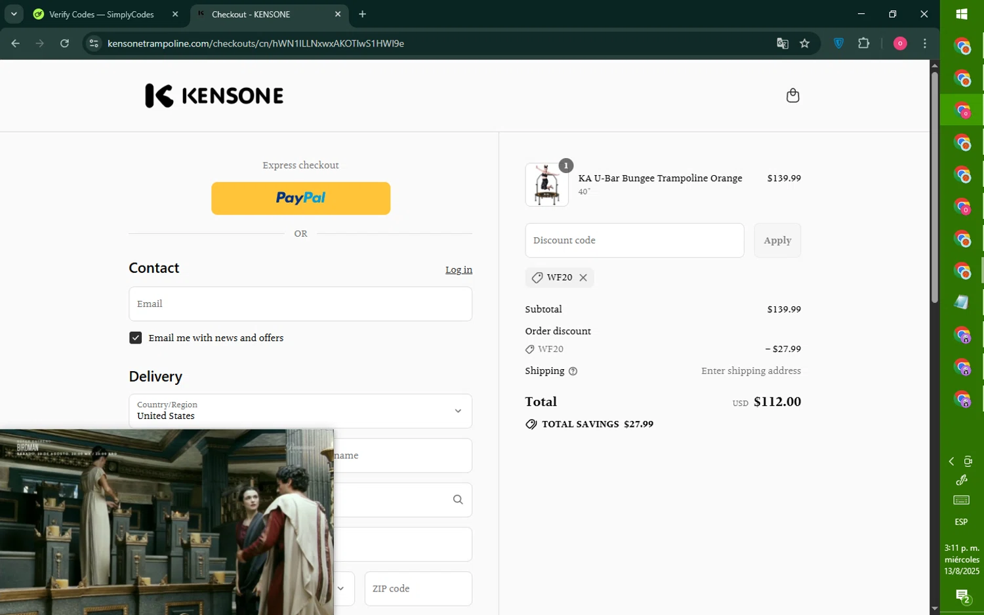Open the Chrome profile avatar
Screen dimensions: 984x615
(900, 43)
